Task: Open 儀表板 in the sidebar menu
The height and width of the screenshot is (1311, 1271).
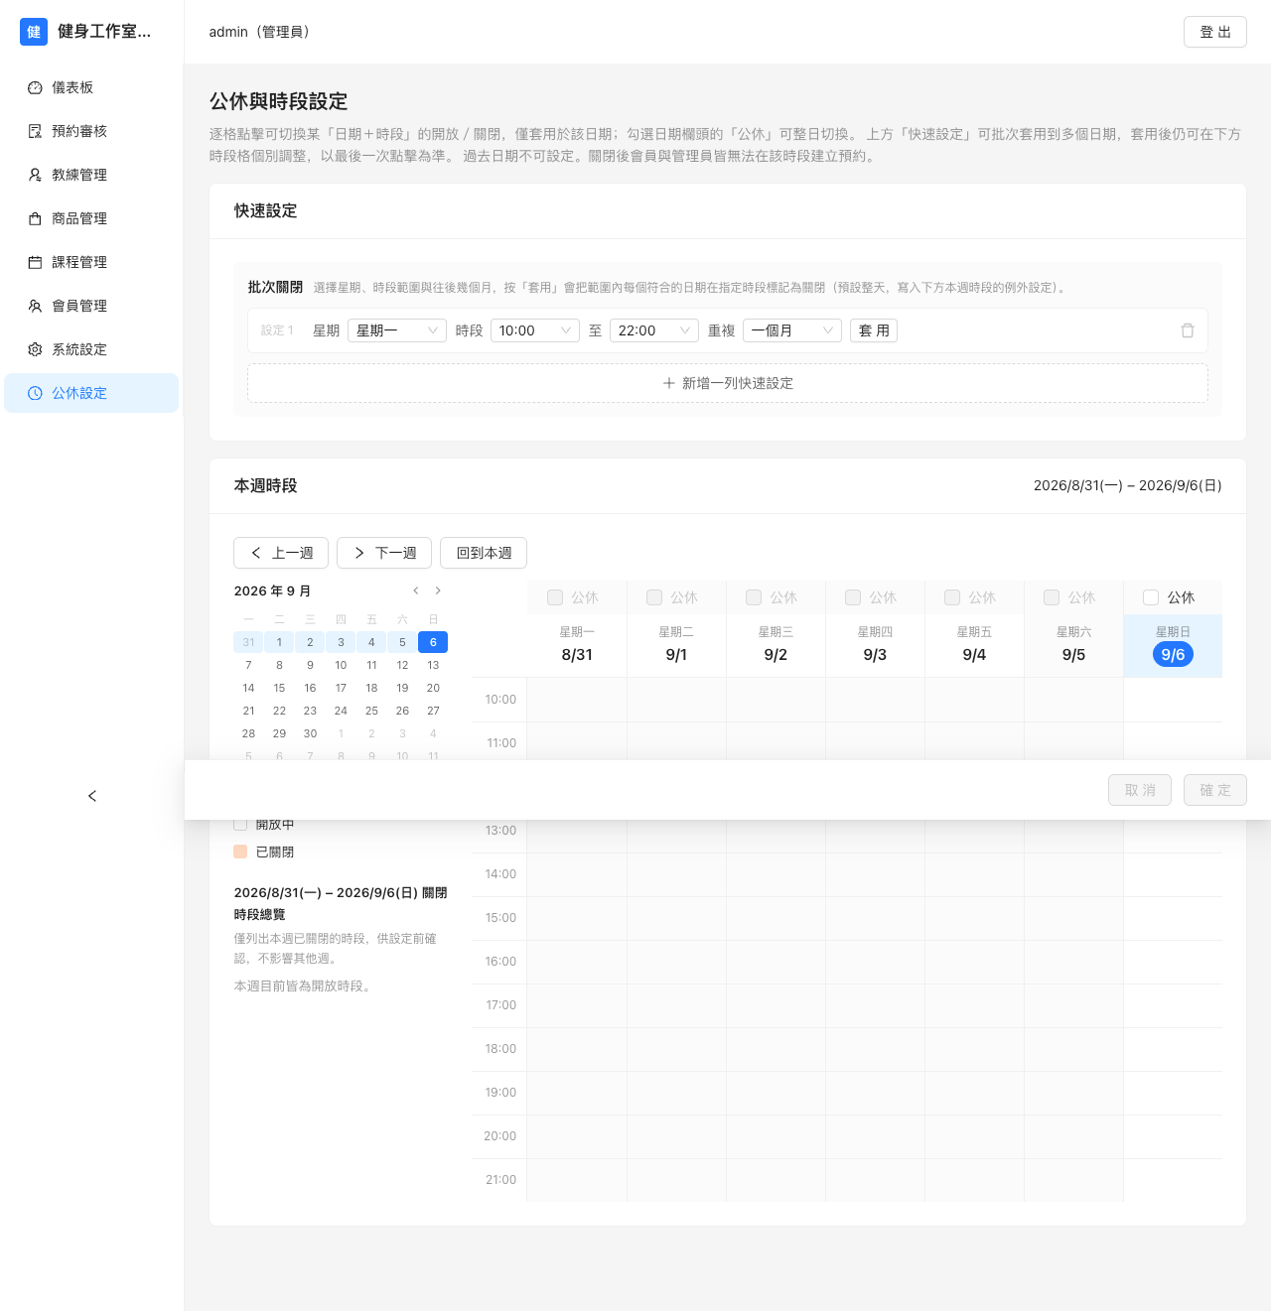Action: (91, 87)
